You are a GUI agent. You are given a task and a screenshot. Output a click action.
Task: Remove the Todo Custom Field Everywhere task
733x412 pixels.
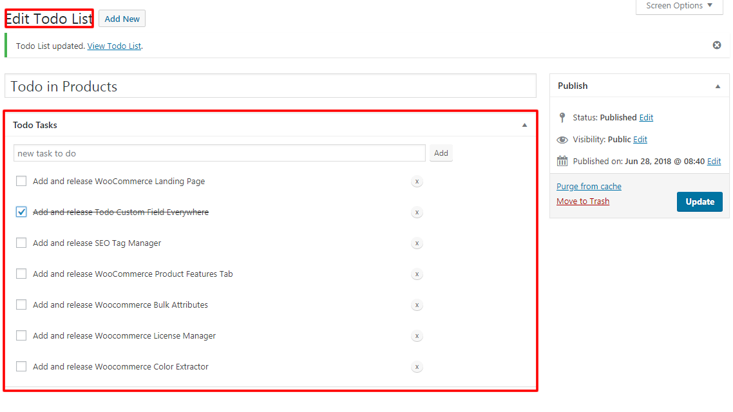point(417,212)
